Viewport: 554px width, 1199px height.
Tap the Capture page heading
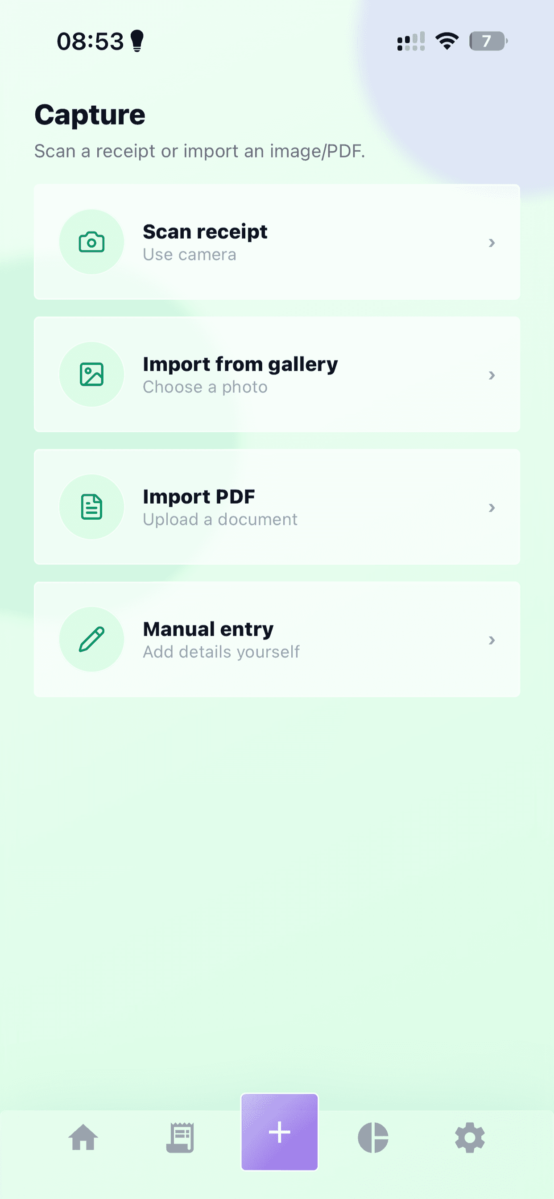tap(90, 115)
